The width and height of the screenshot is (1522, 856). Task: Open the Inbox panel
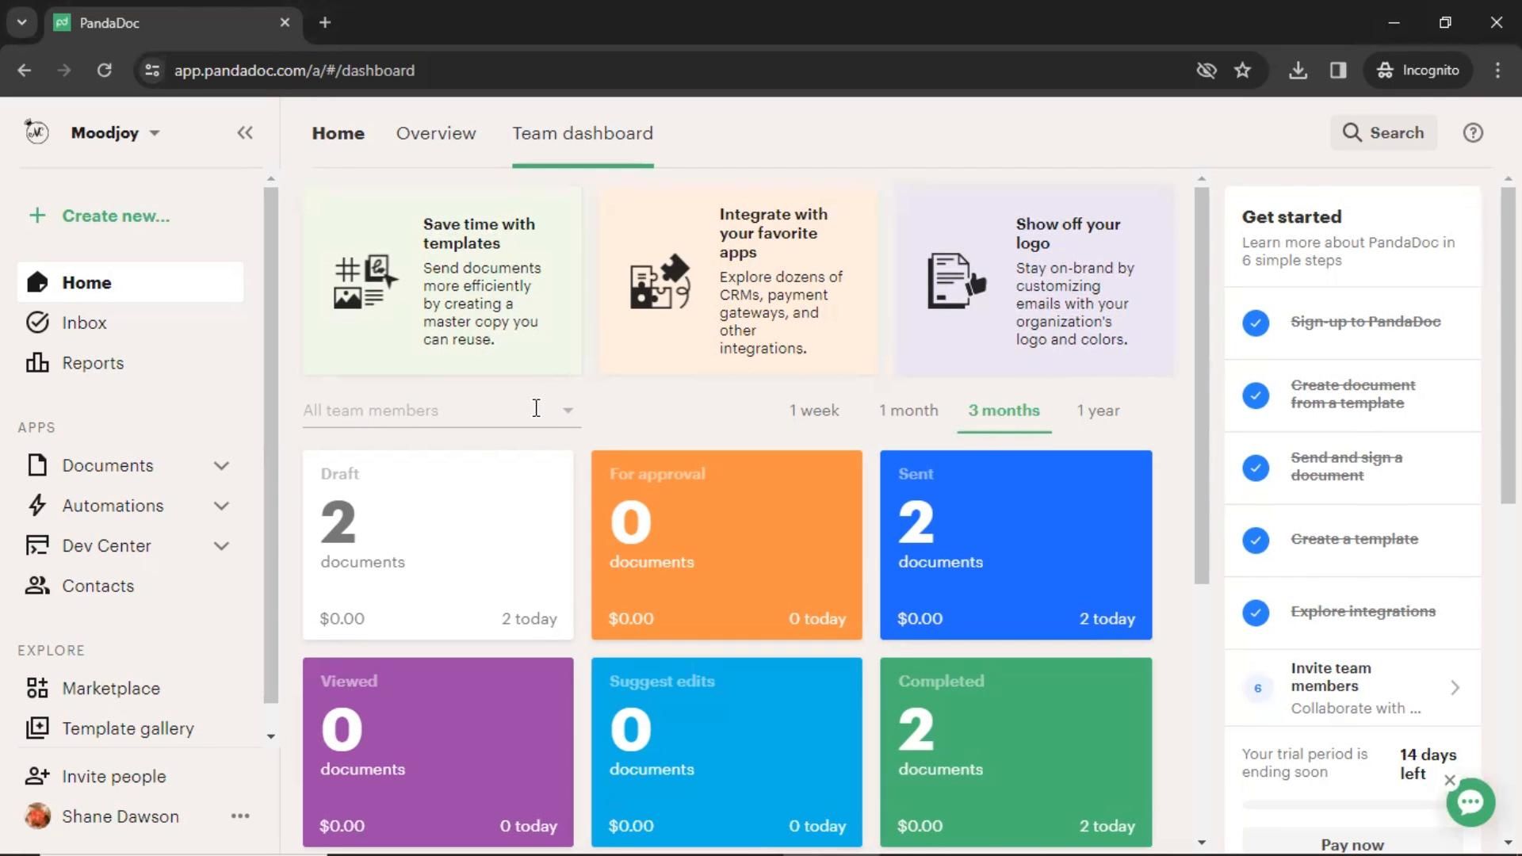(83, 322)
